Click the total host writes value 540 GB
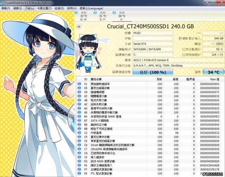Viewport: 225px width, 177px height. pos(213,38)
